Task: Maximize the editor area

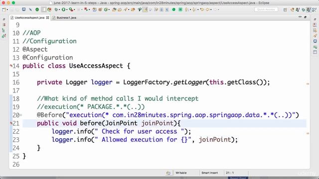Action: [305, 17]
